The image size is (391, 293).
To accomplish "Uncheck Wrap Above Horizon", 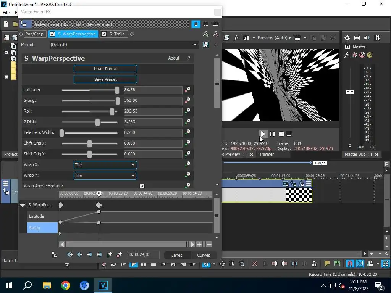I will pos(142,186).
